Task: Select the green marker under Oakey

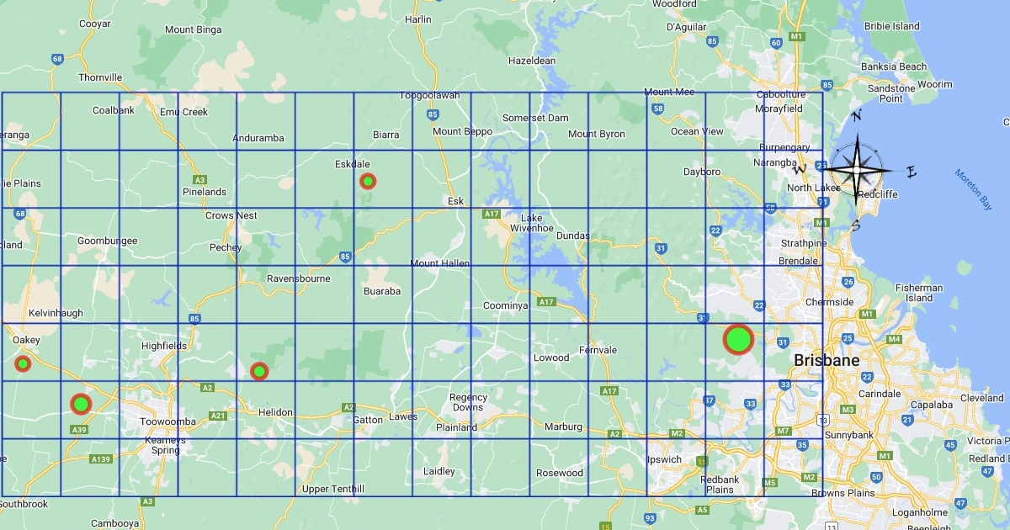Action: tap(23, 363)
